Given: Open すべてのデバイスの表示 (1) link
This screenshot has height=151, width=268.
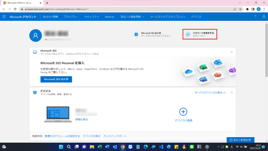Looking at the screenshot, I should coord(210,93).
